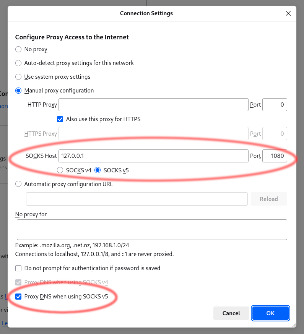Click the SOCKS Port field showing 1080

tap(275, 156)
